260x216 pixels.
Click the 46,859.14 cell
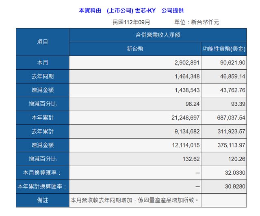pyautogui.click(x=231, y=76)
